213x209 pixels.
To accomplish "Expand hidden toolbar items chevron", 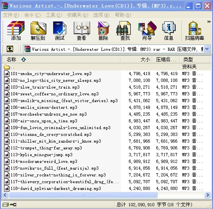I will pyautogui.click(x=209, y=21).
